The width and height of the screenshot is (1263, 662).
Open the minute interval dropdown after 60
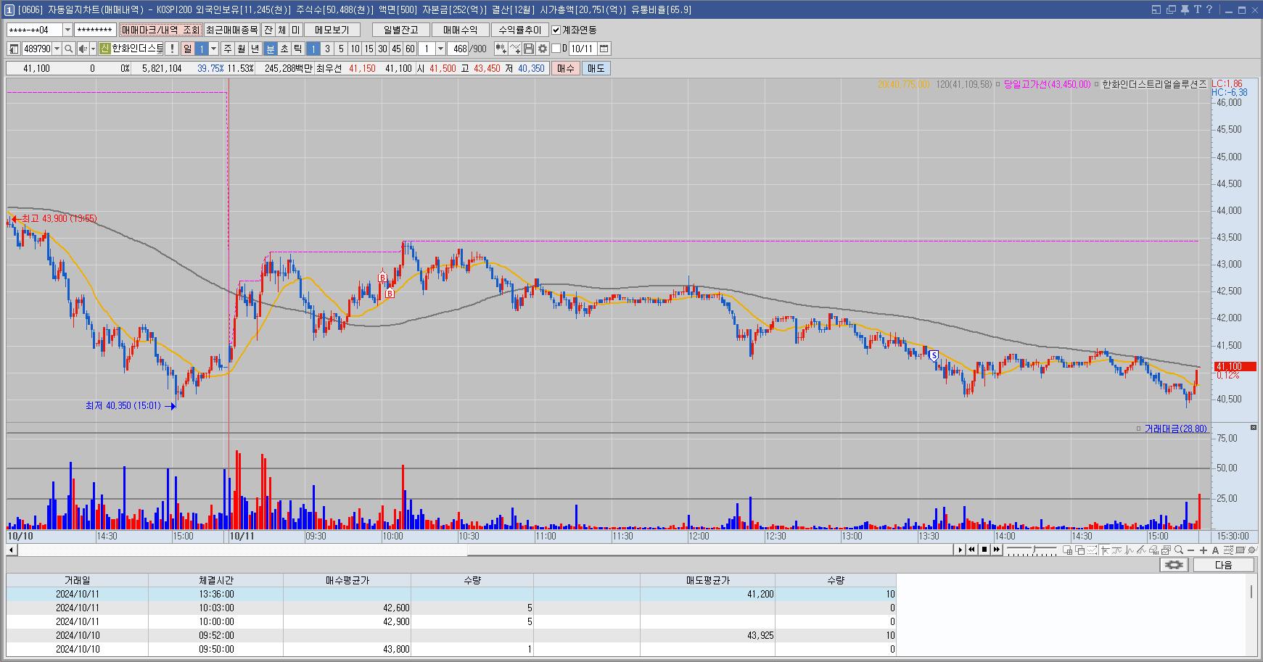pyautogui.click(x=440, y=49)
